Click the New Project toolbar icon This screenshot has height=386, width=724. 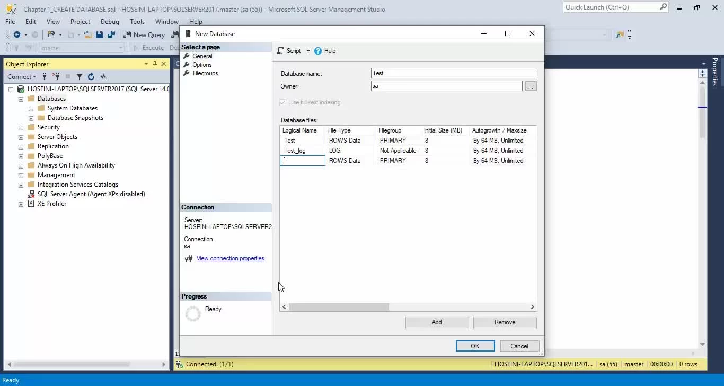tap(51, 34)
